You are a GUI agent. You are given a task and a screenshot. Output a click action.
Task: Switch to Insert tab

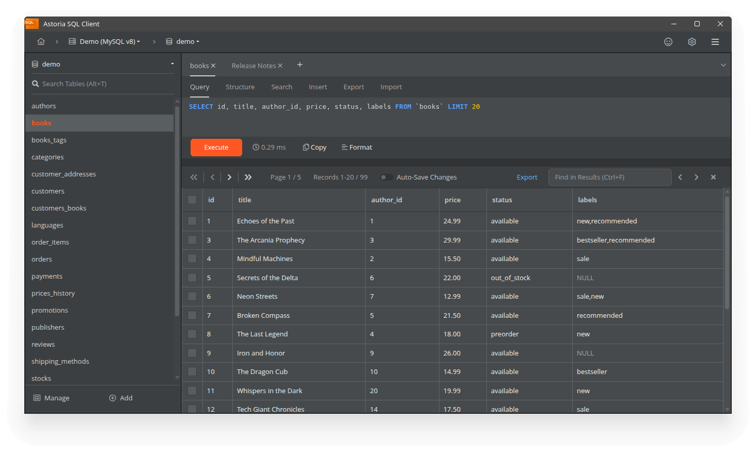click(x=318, y=87)
